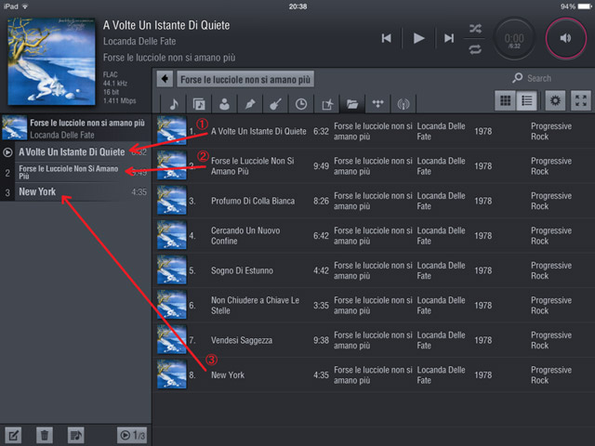Edit the playlist queue
Image resolution: width=595 pixels, height=446 pixels.
14,435
